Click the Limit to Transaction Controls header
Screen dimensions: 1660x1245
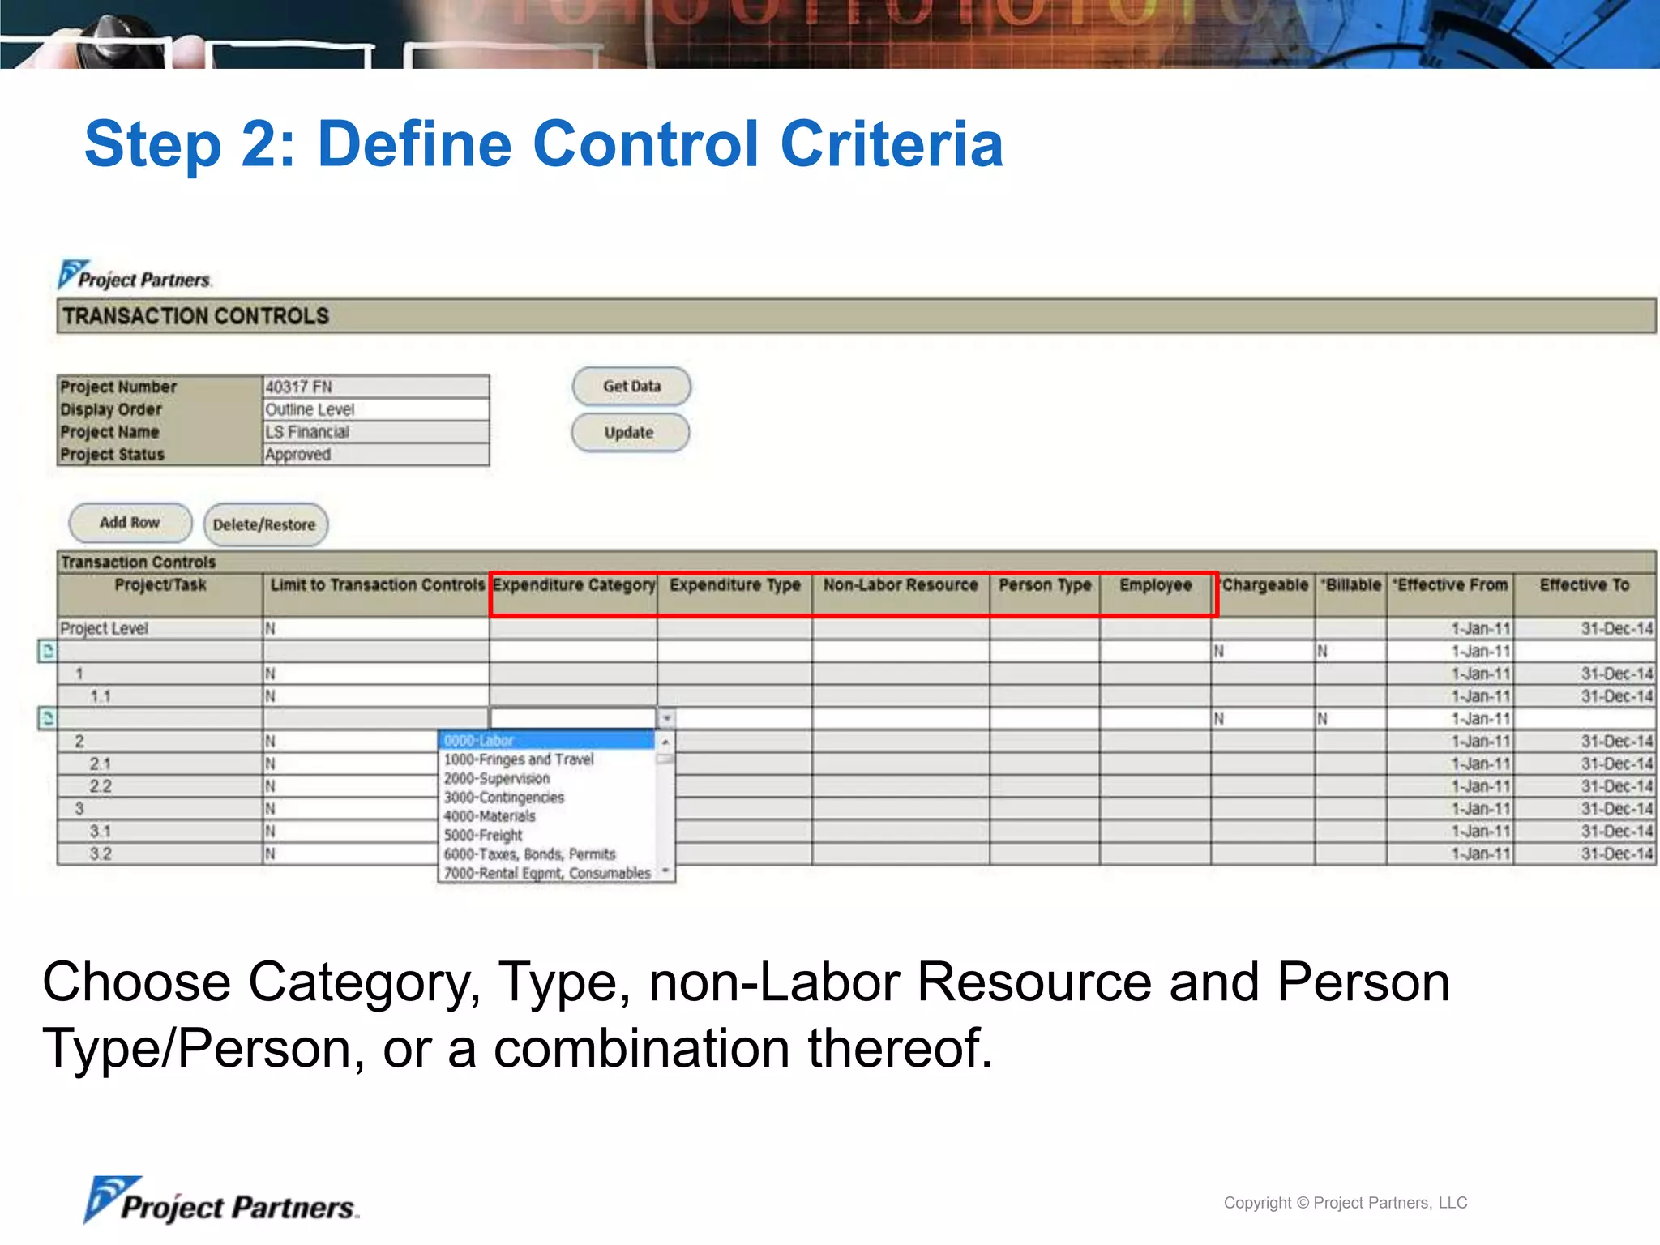tap(377, 594)
